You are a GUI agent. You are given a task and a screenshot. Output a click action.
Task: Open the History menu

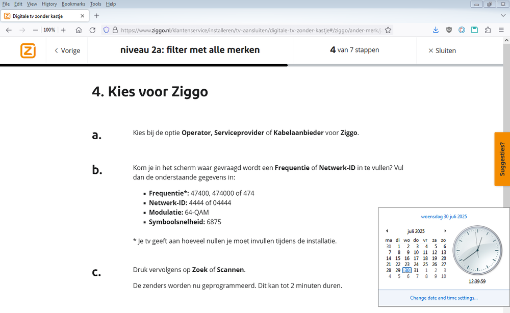coord(49,4)
